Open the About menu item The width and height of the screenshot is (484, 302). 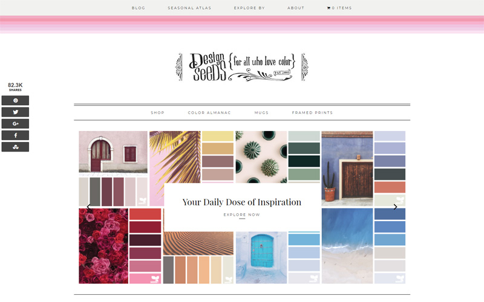[296, 8]
